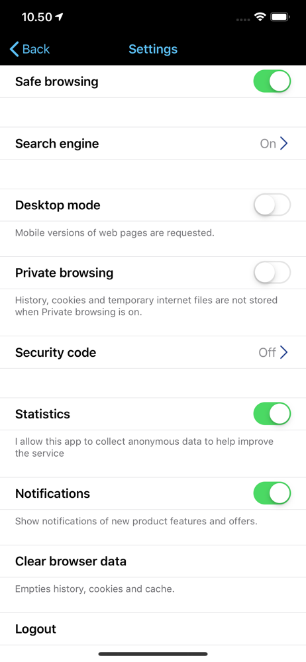The image size is (306, 662).
Task: Tap the battery indicator icon
Action: coord(280,17)
